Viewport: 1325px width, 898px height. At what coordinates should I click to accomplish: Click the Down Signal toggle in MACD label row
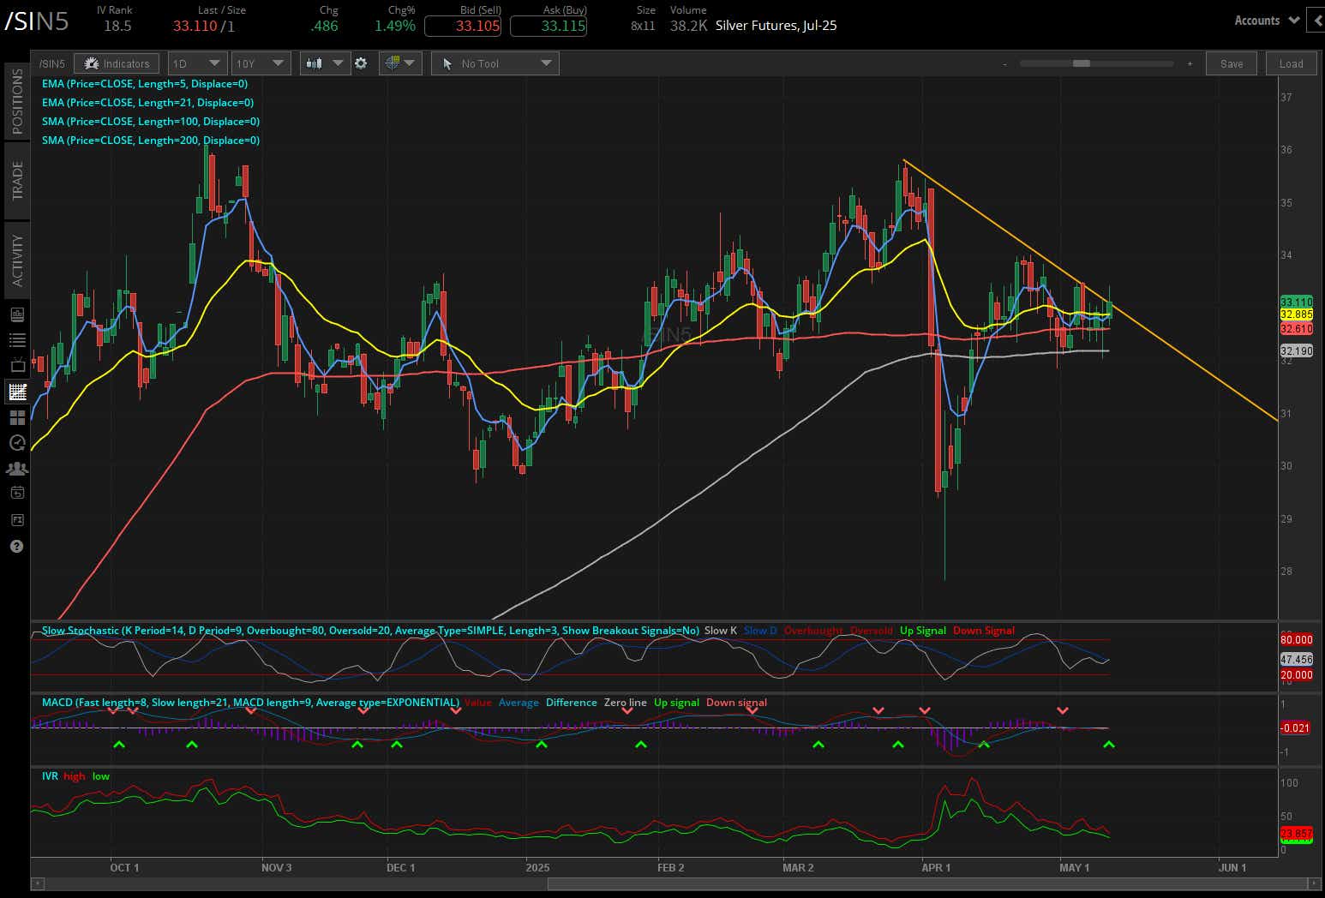[736, 702]
